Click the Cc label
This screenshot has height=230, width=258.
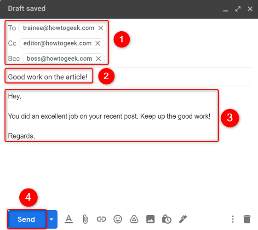click(12, 43)
